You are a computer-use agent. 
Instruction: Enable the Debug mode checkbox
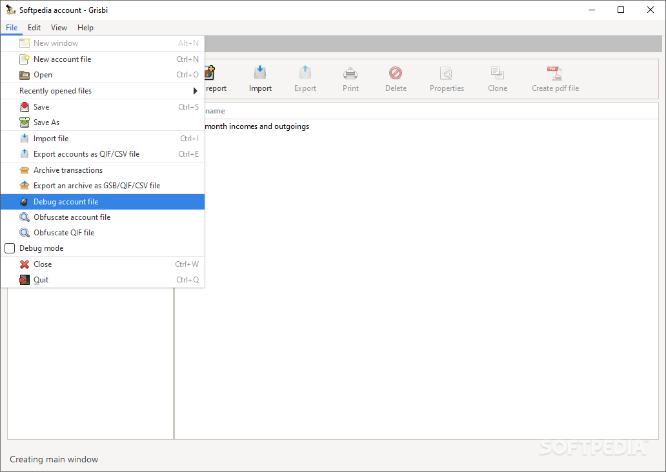click(10, 248)
